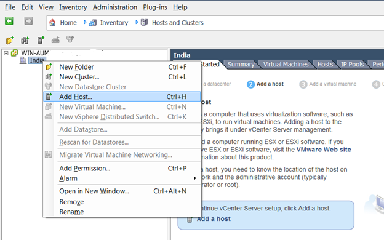Click the step 3 Add a virtual machine circle

pos(303,84)
